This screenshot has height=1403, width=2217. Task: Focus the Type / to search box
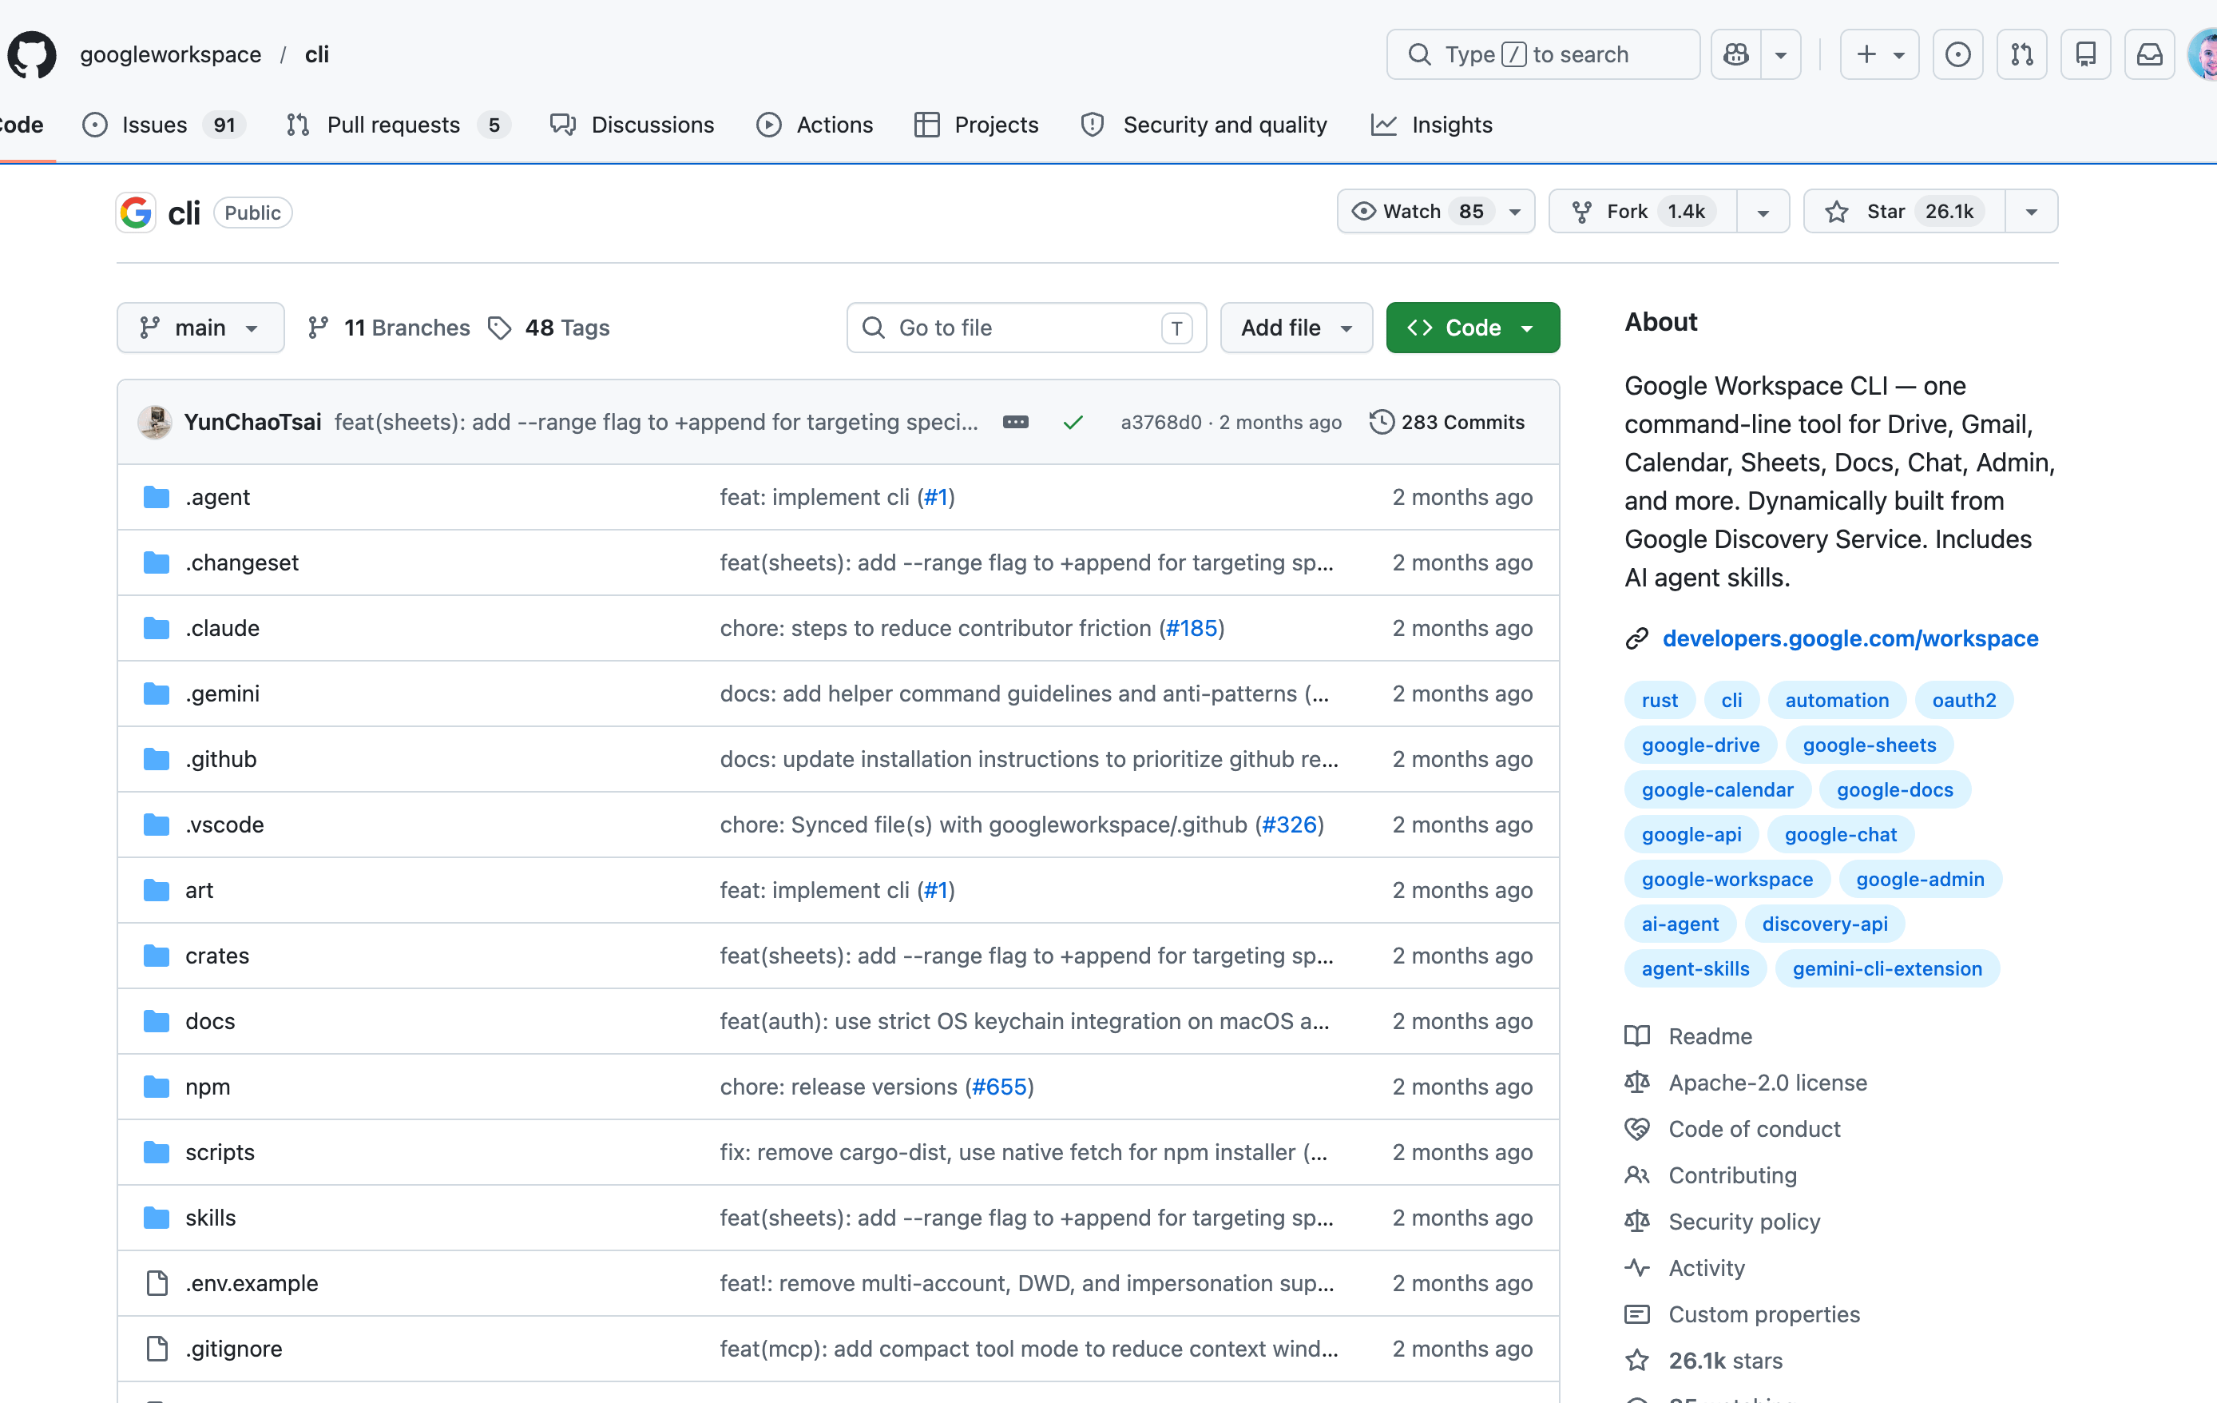(x=1543, y=54)
